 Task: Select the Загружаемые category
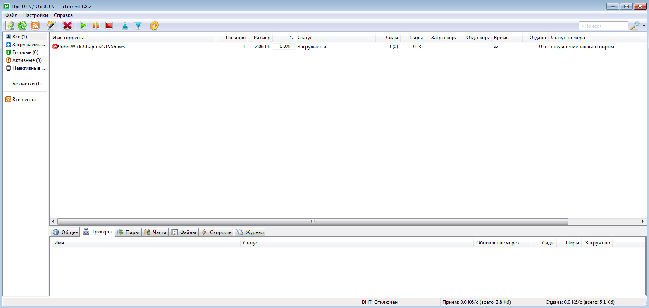pyautogui.click(x=26, y=45)
